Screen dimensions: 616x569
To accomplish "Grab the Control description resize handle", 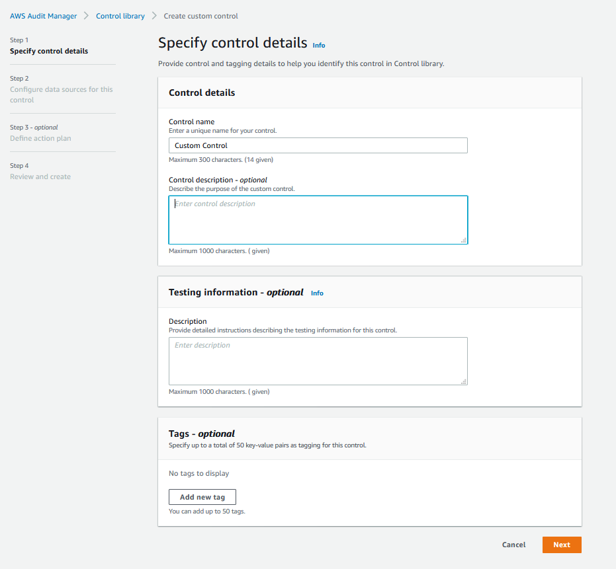I will pyautogui.click(x=464, y=240).
